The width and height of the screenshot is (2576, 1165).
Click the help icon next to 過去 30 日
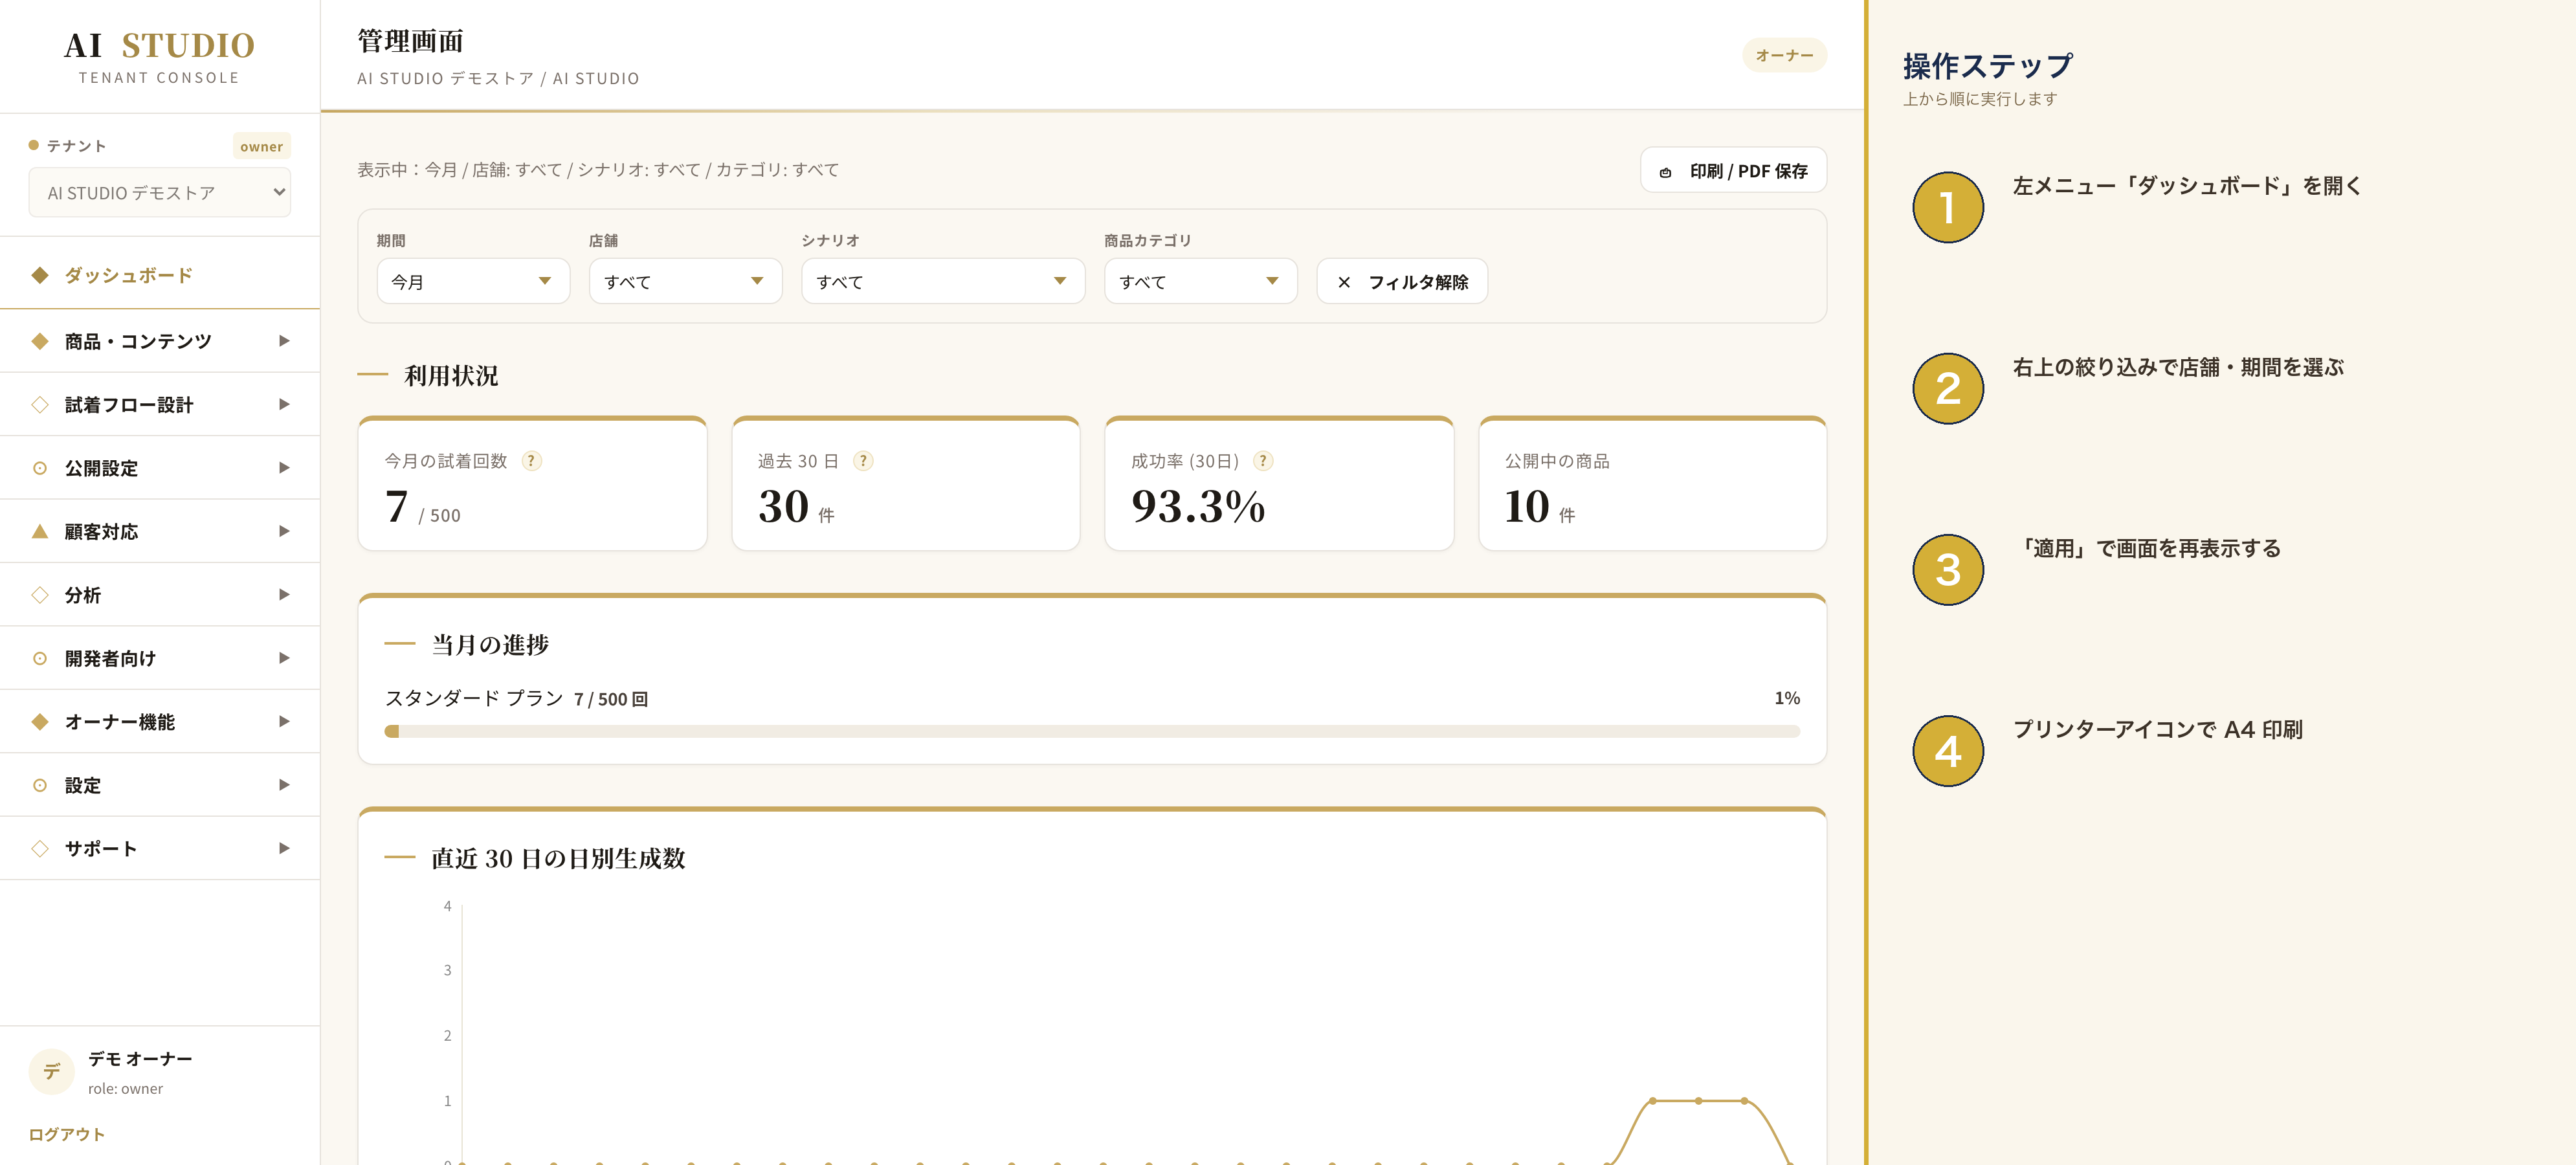[863, 461]
